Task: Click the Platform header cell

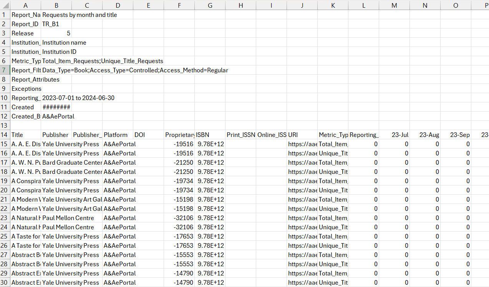Action: 118,135
